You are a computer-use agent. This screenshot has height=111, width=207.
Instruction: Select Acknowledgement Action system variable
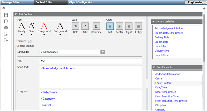pos(168,28)
